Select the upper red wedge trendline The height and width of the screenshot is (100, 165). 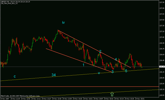point(94,49)
